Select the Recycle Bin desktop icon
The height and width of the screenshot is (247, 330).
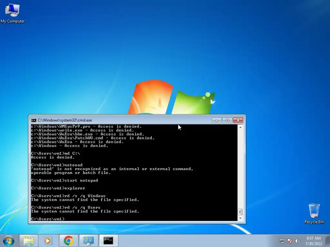314,214
